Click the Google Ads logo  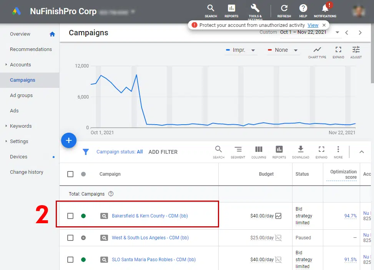(17, 11)
